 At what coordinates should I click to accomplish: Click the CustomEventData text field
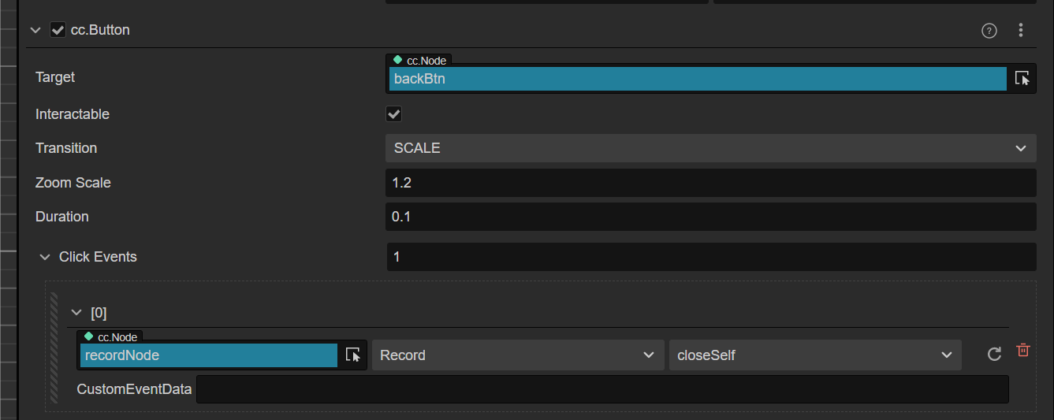click(x=602, y=389)
